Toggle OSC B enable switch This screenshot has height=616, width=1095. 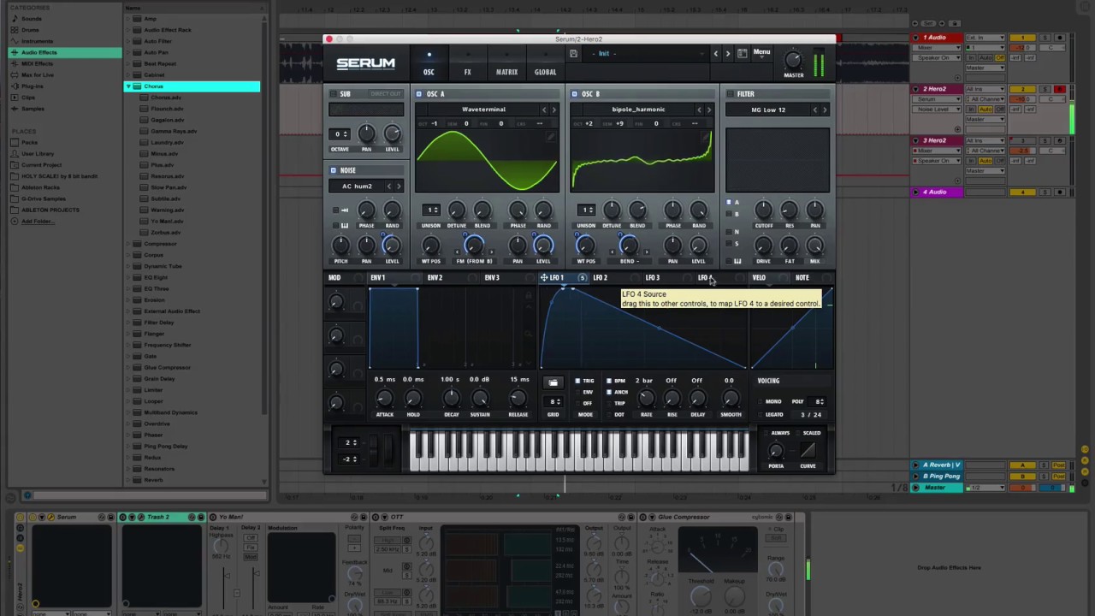[574, 94]
